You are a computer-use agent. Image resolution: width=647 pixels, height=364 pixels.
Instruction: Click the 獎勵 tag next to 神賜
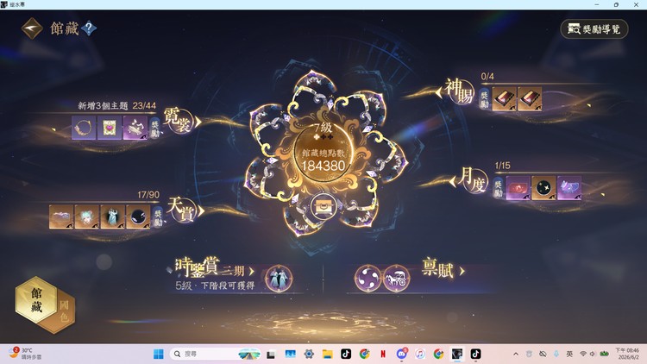tap(485, 99)
